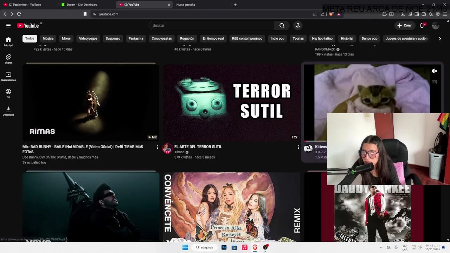Open the browser main hamburger menu
The width and height of the screenshot is (450, 253).
[445, 14]
